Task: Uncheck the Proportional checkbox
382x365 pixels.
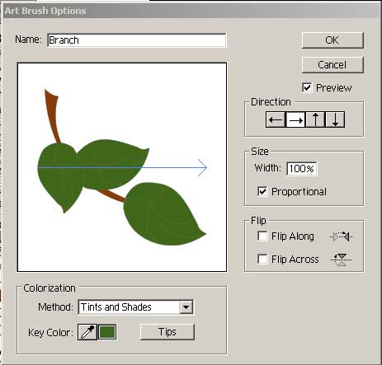Action: pos(262,191)
